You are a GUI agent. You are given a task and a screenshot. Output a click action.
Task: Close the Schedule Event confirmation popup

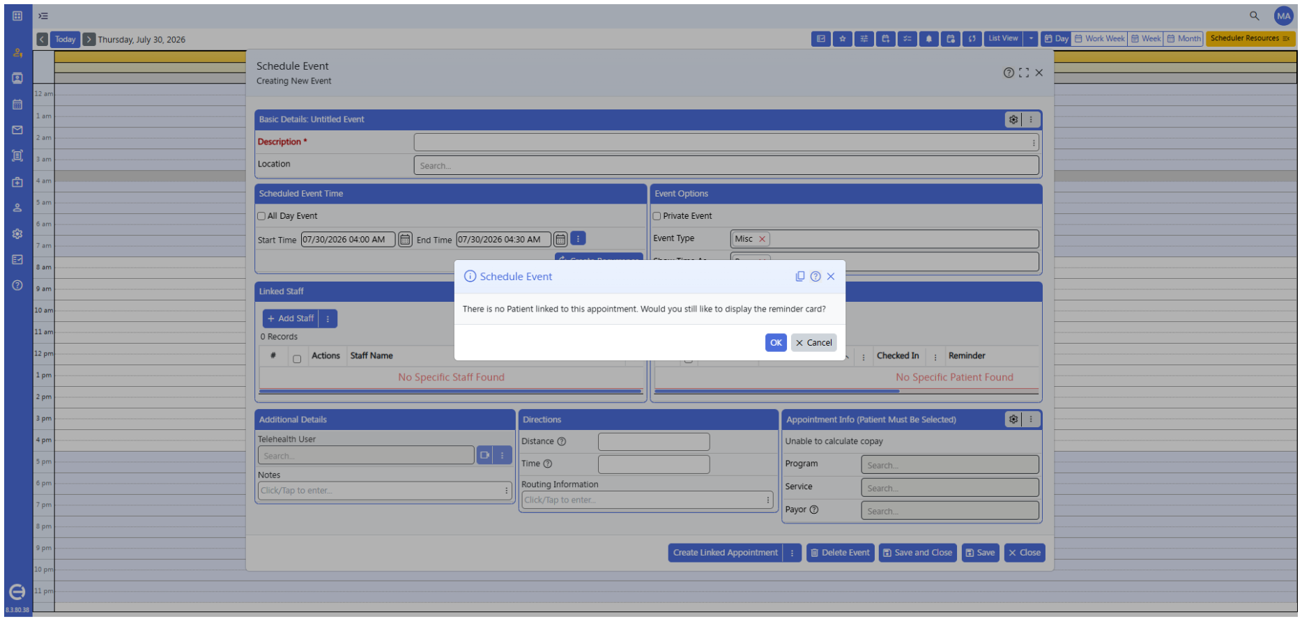831,277
